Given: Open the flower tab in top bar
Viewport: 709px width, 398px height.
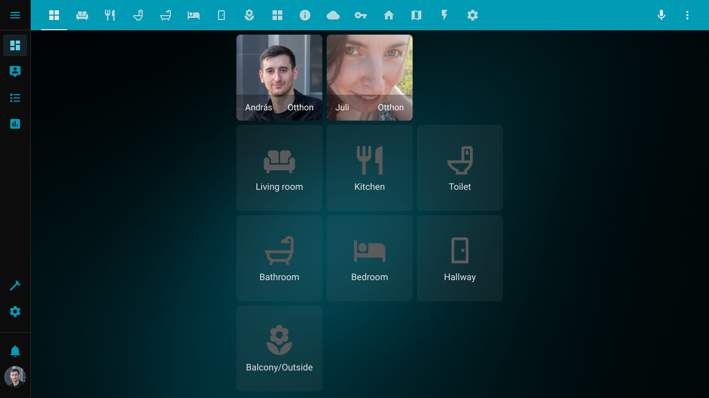Looking at the screenshot, I should point(249,15).
